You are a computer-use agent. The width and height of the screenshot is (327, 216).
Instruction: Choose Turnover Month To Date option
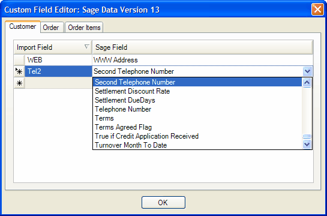[x=197, y=145]
